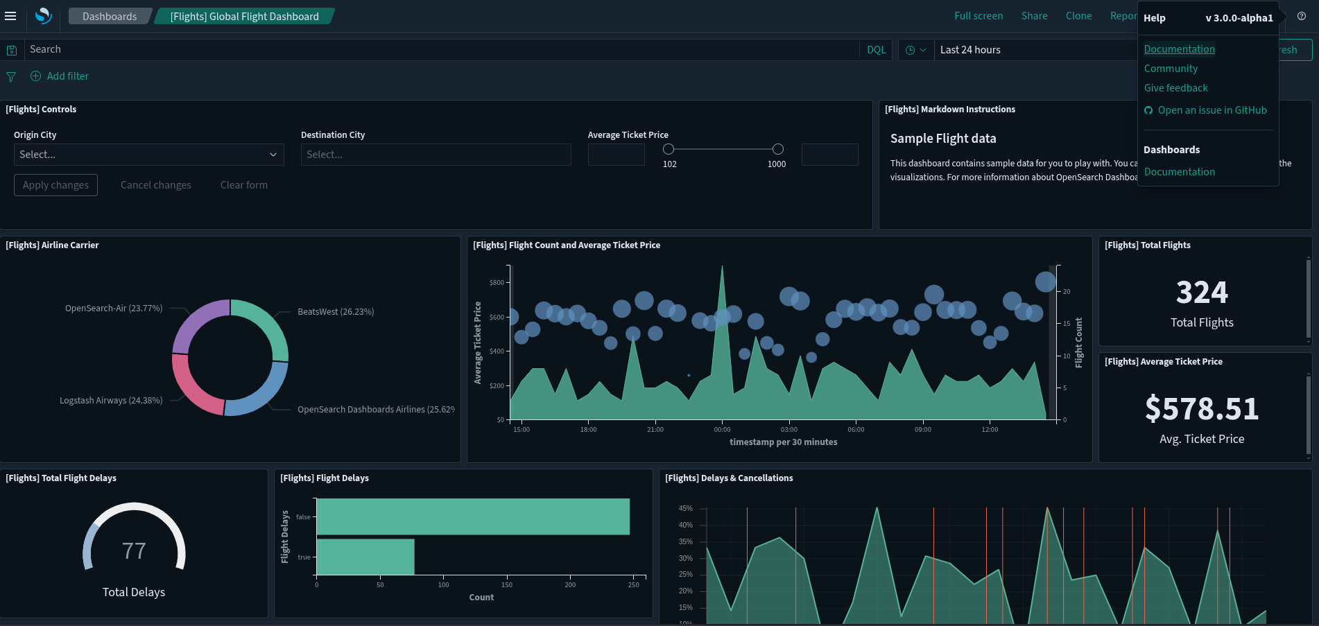
Task: Click the plus icon next to Add filter
Action: pyautogui.click(x=35, y=76)
